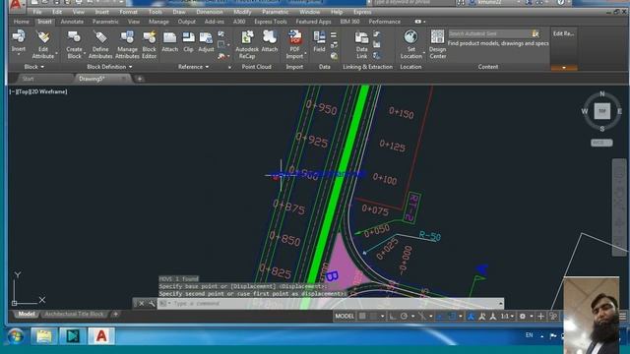Toggle 2D object snap
Viewport: 630px width, 354px height.
(452, 317)
